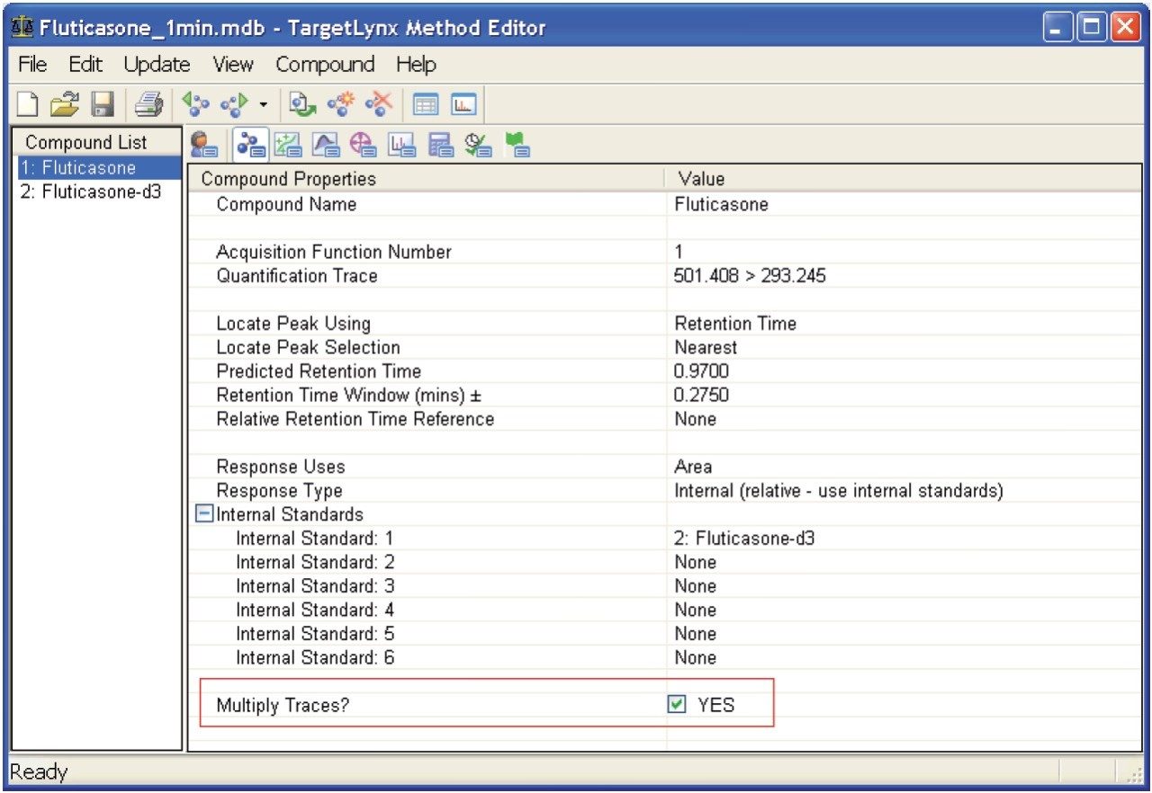Open Response Uses value Area
Screen dimensions: 1152x793
point(693,467)
